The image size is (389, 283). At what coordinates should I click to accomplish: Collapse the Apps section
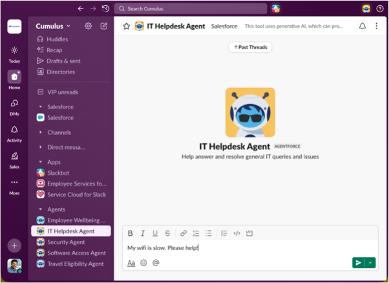pyautogui.click(x=41, y=162)
